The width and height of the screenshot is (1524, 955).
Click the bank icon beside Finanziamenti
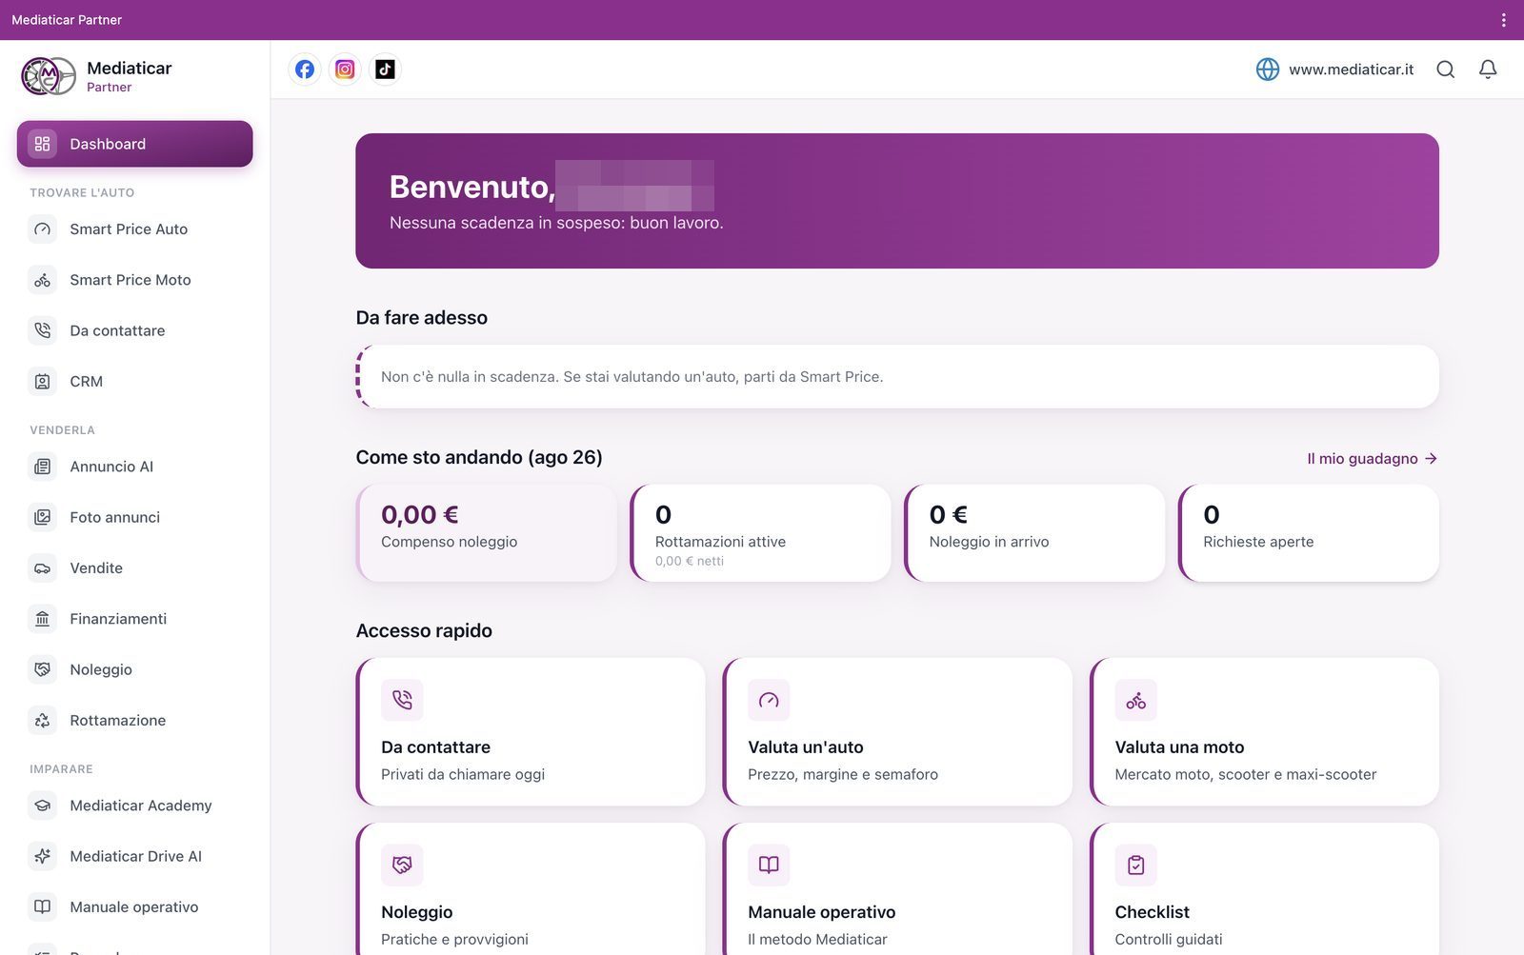[42, 619]
